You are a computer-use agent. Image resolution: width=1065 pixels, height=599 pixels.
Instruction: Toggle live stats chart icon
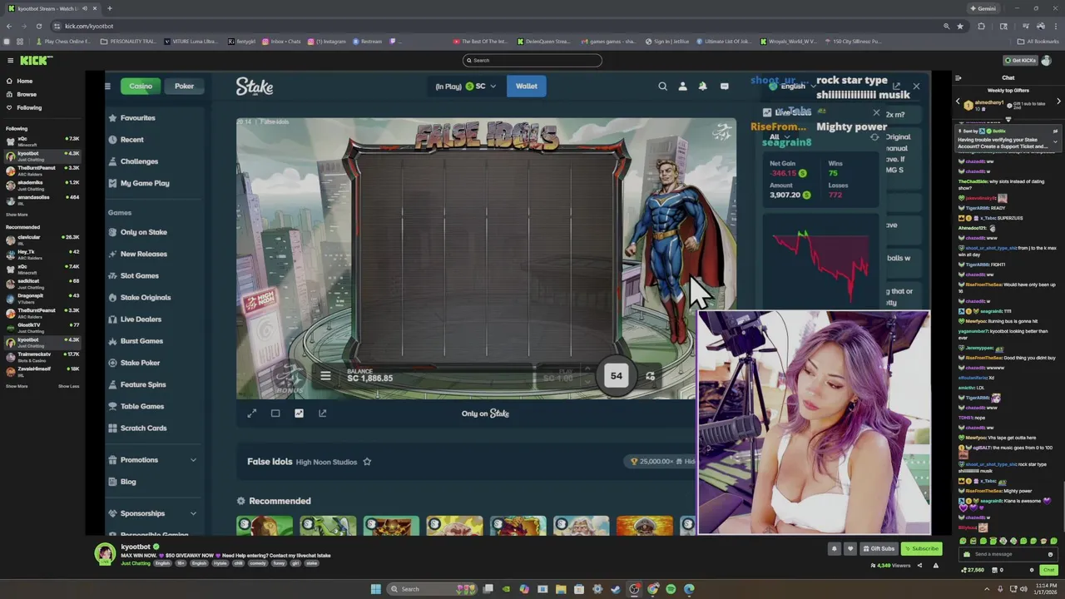[x=299, y=413]
